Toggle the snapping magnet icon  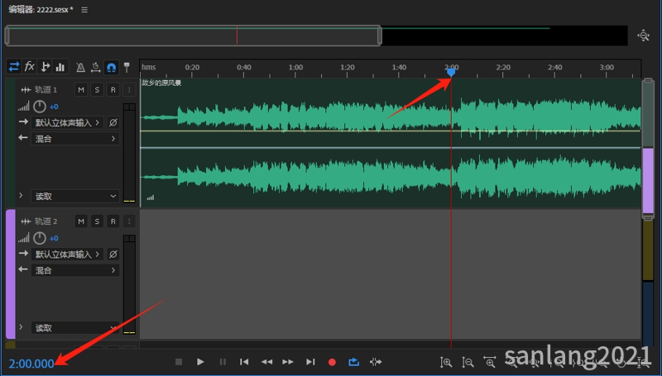point(111,67)
